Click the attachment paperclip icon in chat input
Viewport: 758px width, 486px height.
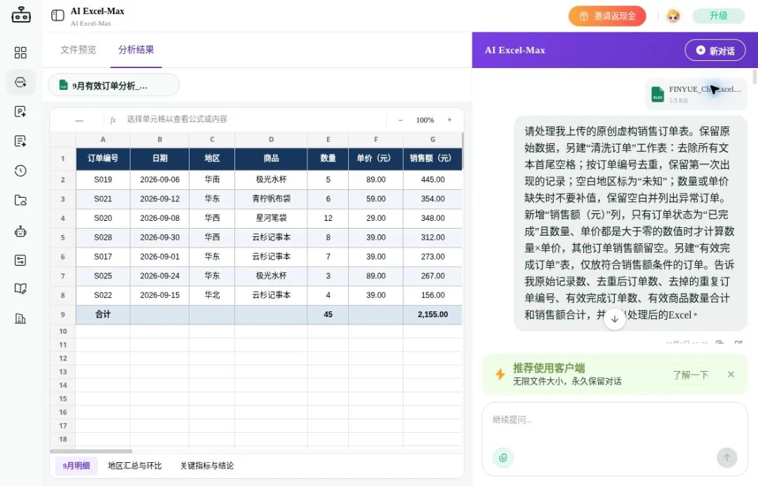tap(503, 457)
